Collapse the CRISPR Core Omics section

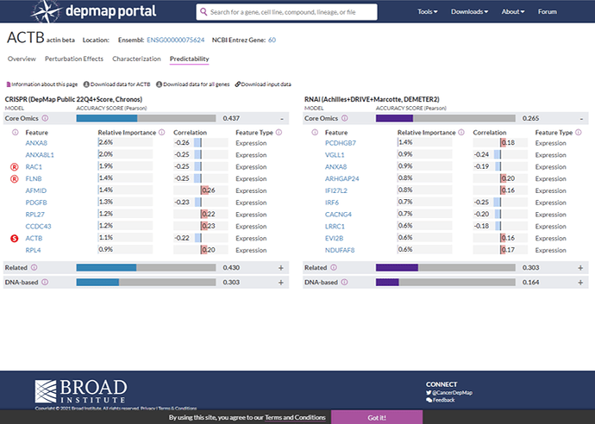[282, 119]
